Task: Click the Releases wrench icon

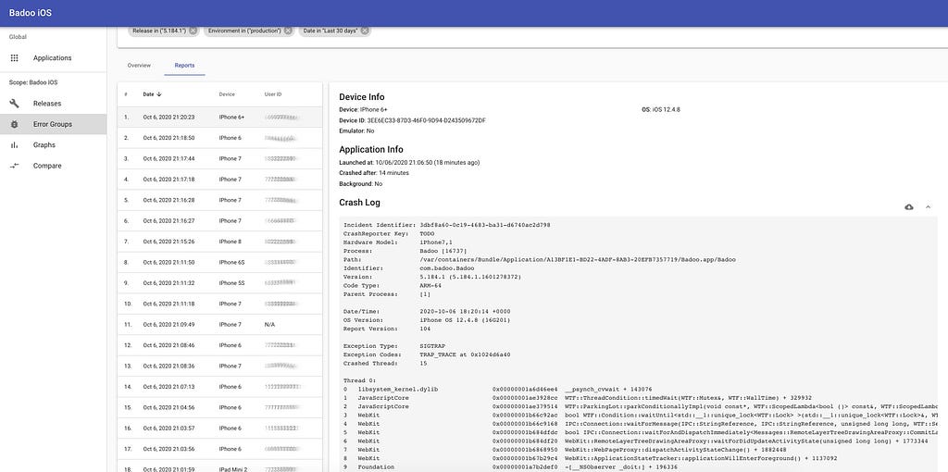Action: pyautogui.click(x=15, y=104)
